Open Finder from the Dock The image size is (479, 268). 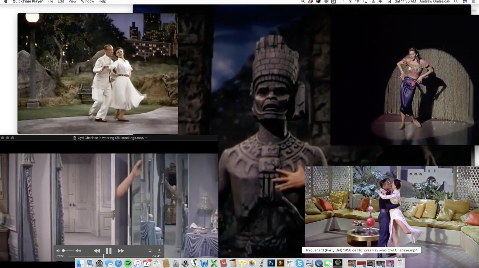(80, 263)
